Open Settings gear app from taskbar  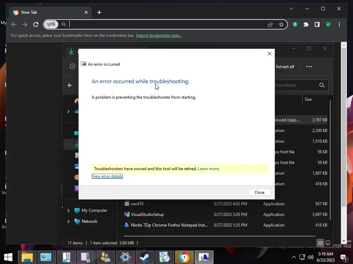[x=125, y=257]
